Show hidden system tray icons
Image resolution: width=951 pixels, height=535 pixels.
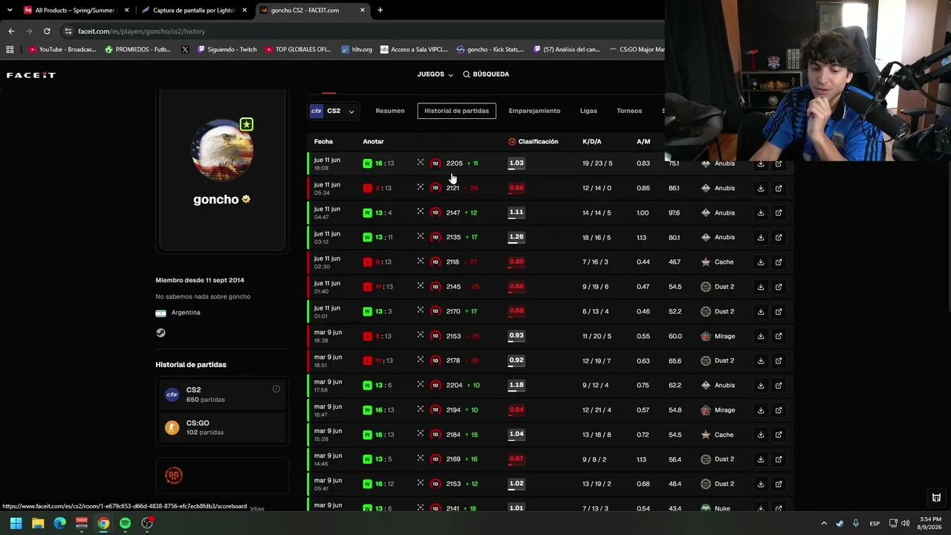pyautogui.click(x=824, y=523)
